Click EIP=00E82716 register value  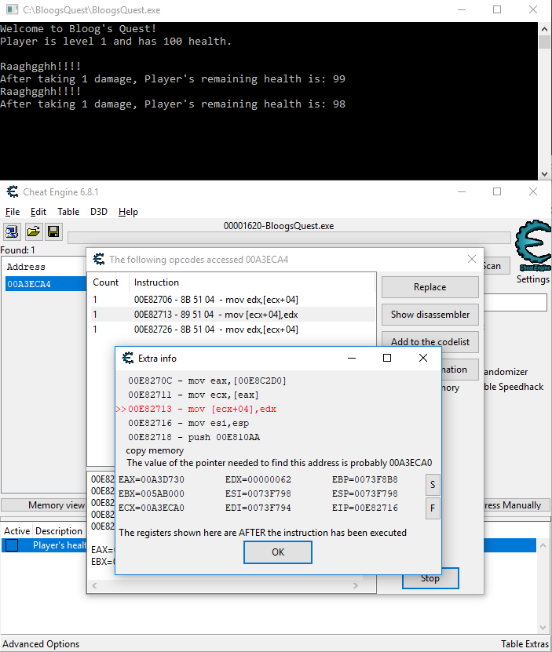[x=364, y=508]
